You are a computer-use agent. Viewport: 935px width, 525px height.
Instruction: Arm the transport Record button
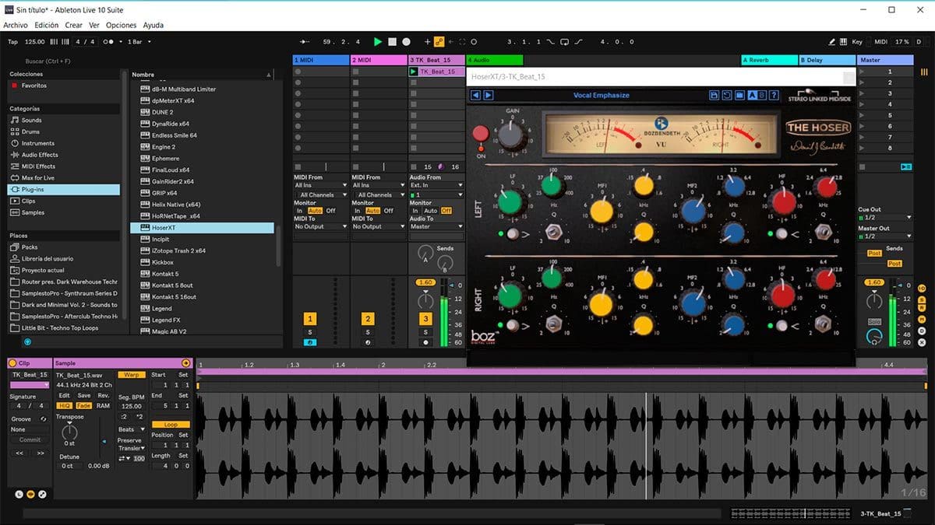(406, 41)
